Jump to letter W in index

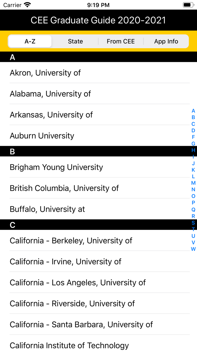(193, 249)
